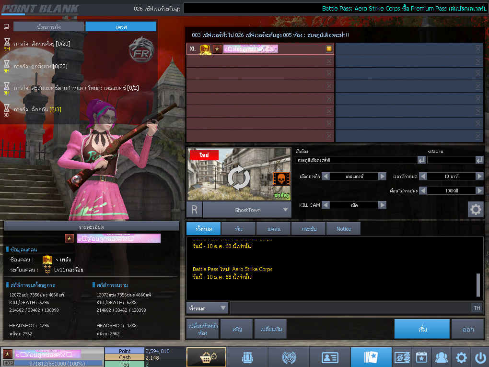Toggle KILL CAM with right arrow
The height and width of the screenshot is (367, 489).
pos(382,205)
